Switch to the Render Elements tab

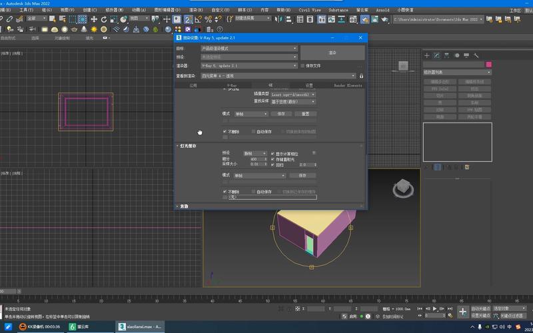click(x=348, y=85)
